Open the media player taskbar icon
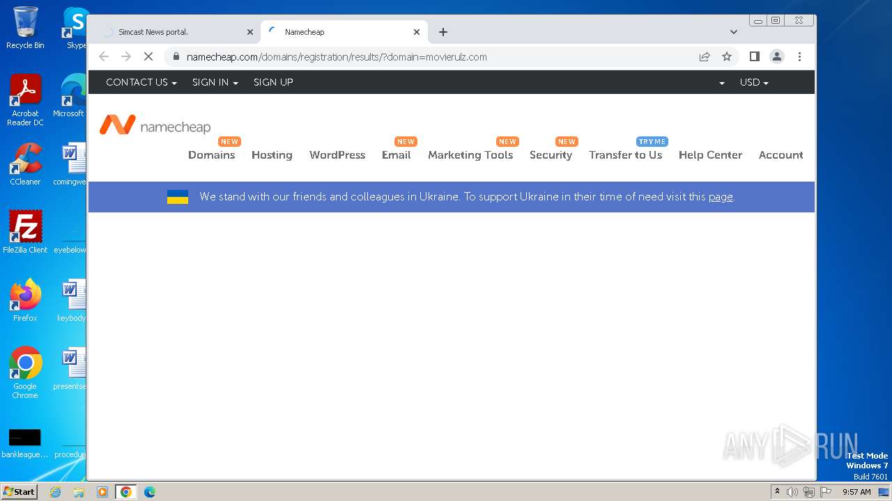 [102, 492]
